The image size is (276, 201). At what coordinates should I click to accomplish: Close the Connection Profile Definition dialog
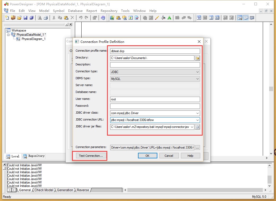(199, 42)
